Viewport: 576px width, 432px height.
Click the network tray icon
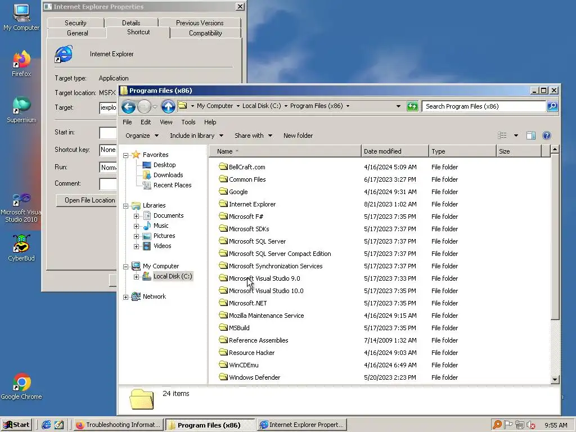[519, 425]
